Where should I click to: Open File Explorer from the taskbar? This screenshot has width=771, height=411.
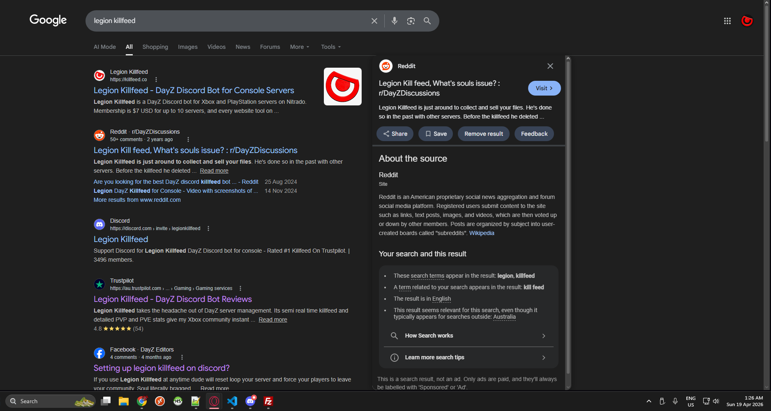(124, 401)
